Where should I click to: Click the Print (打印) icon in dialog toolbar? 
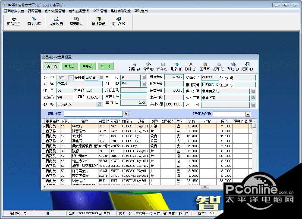pos(219,66)
